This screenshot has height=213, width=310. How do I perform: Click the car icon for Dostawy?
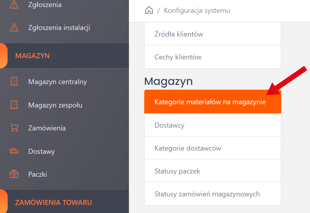pyautogui.click(x=14, y=151)
